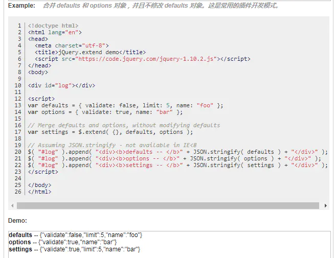Image resolution: width=335 pixels, height=258 pixels.
Task: Click the jquery-1.10.2.js script URL
Action: pyautogui.click(x=146, y=59)
